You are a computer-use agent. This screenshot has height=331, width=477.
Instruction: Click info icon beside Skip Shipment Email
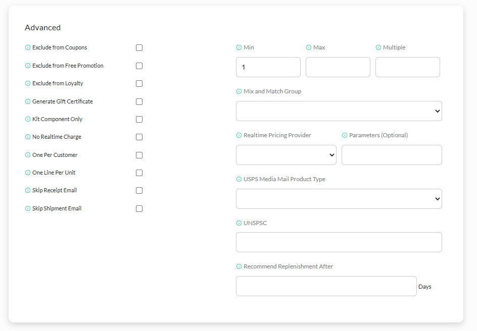coord(28,208)
